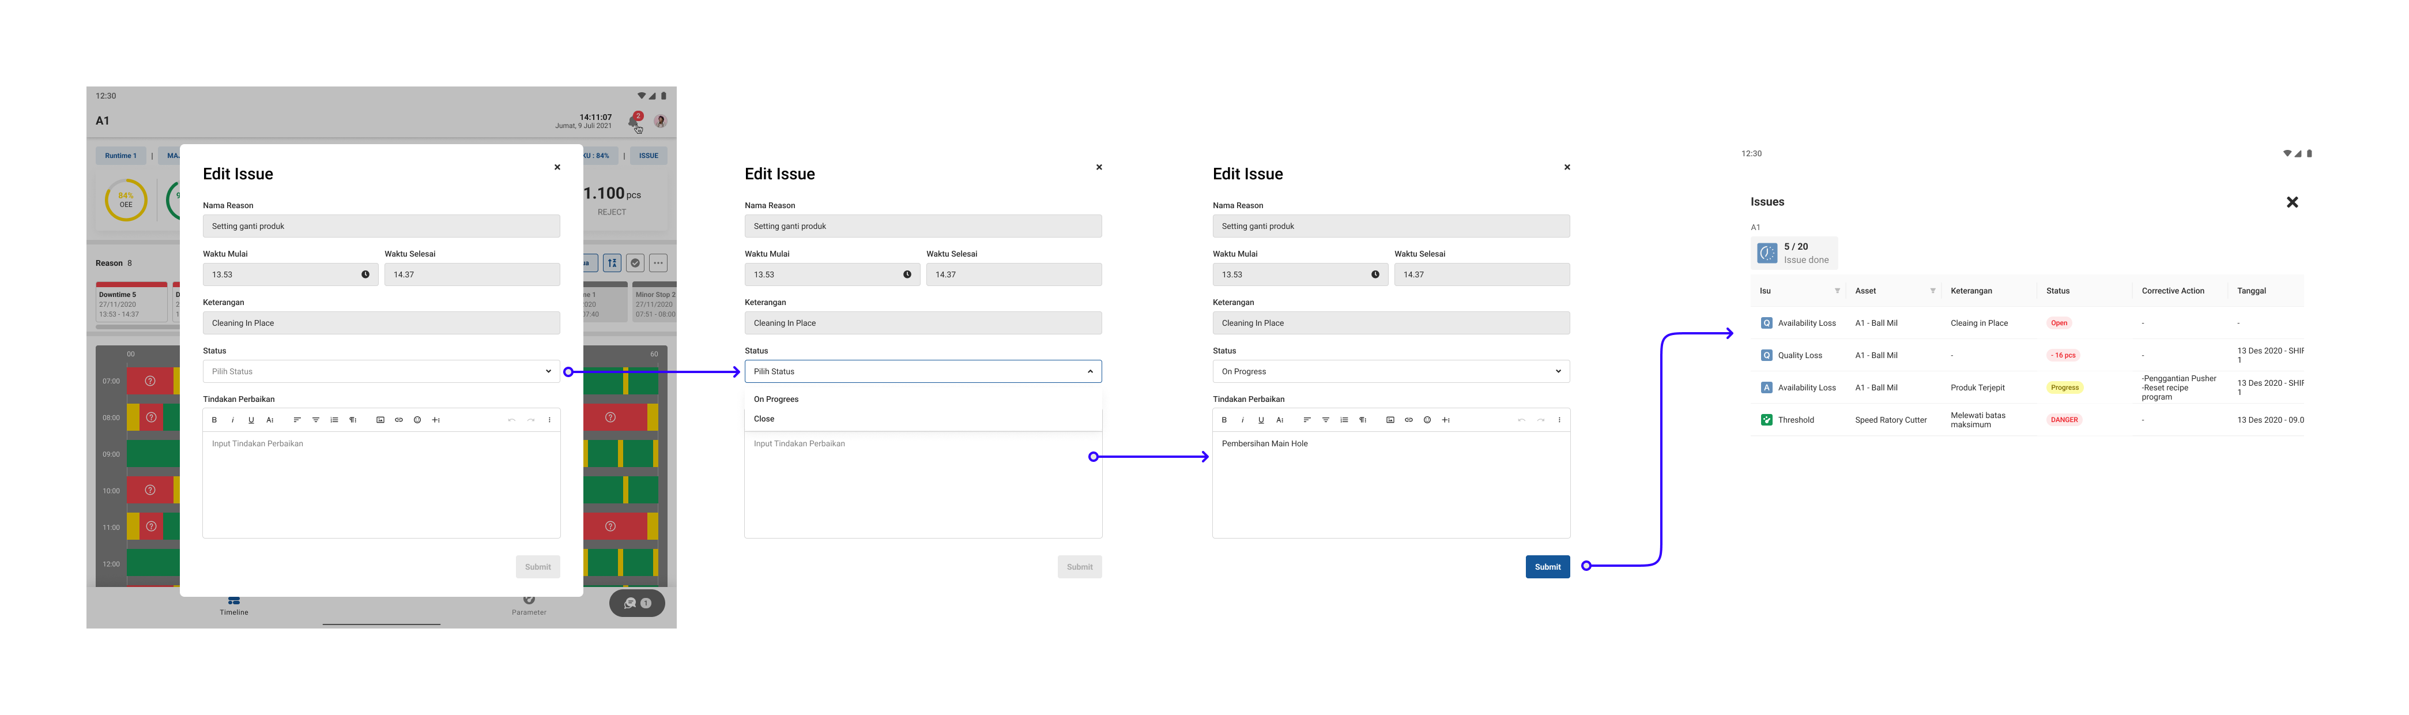Viewport: 2409px width, 715px height.
Task: Click Underline icon in the leftmost Edit Issue dialog
Action: coord(251,420)
